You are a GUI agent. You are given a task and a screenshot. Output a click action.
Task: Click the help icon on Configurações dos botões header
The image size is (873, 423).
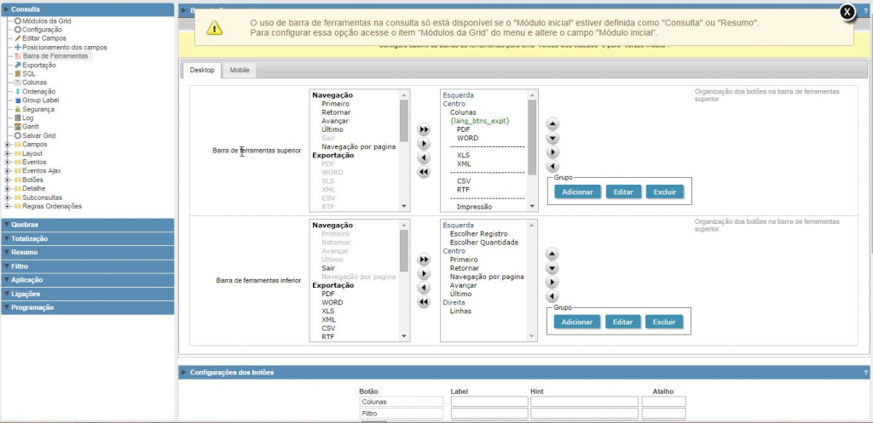(865, 373)
